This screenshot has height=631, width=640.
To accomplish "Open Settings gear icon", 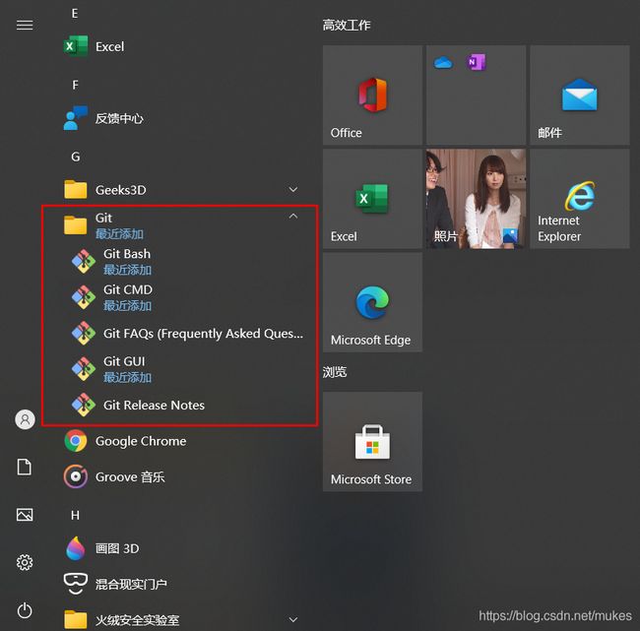I will click(x=25, y=562).
